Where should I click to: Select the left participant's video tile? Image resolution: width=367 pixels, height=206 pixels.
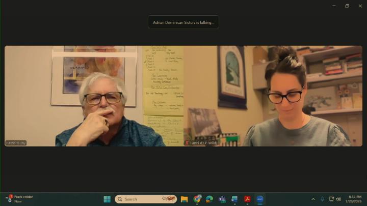click(94, 96)
